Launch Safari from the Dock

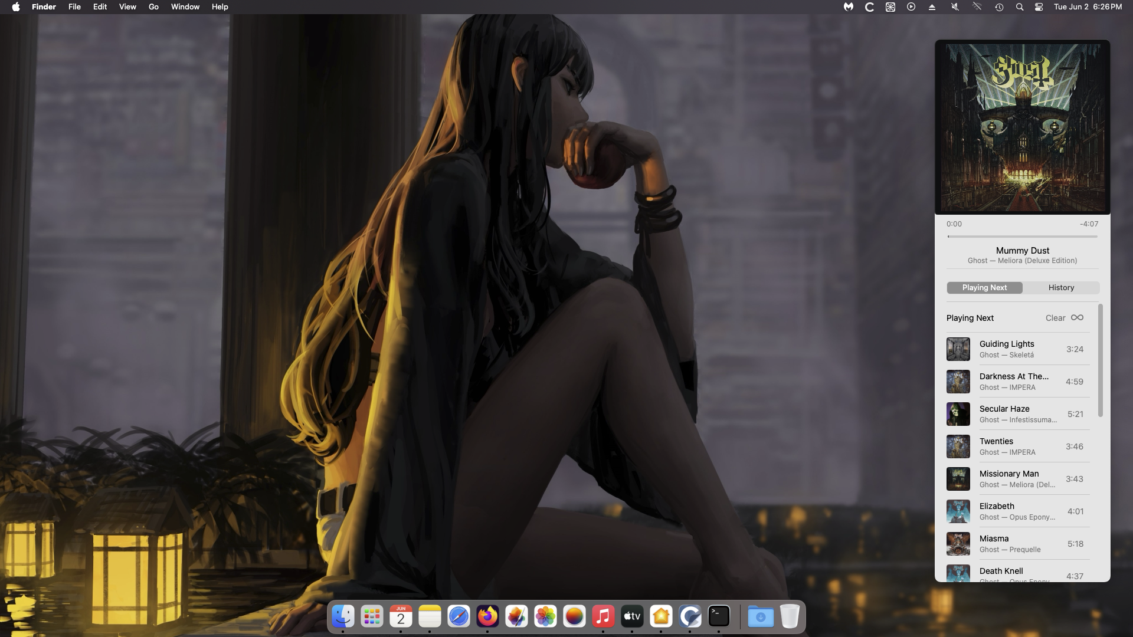click(459, 617)
